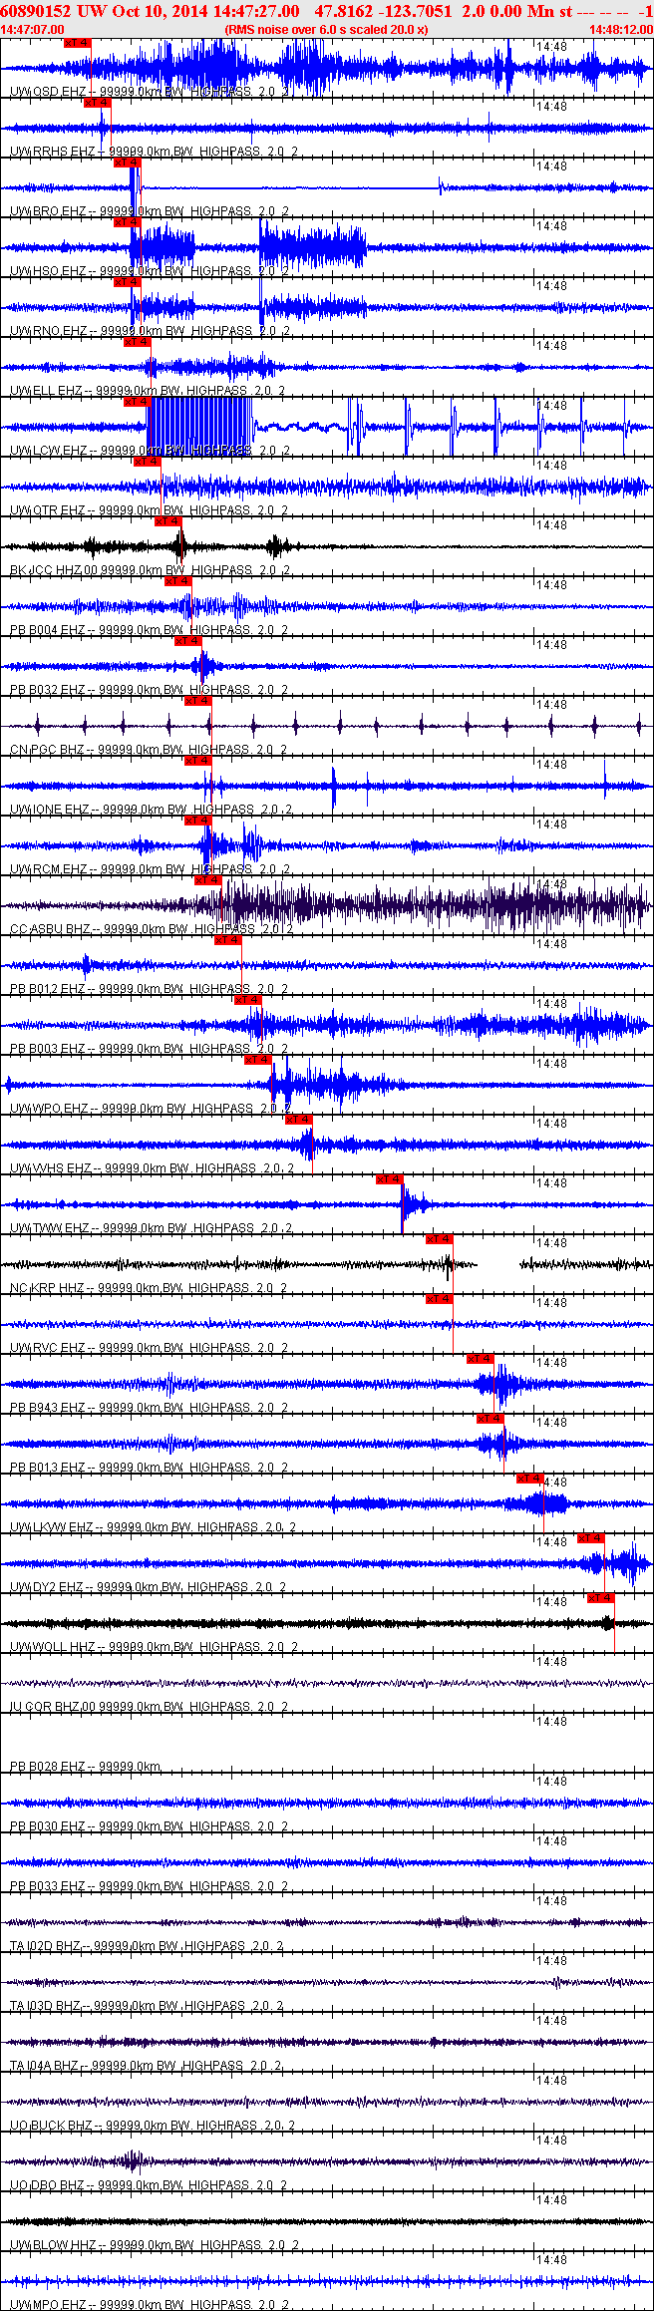Click the red pick marker on B012 trace
Screen dimensions: 654x2311
[227, 940]
